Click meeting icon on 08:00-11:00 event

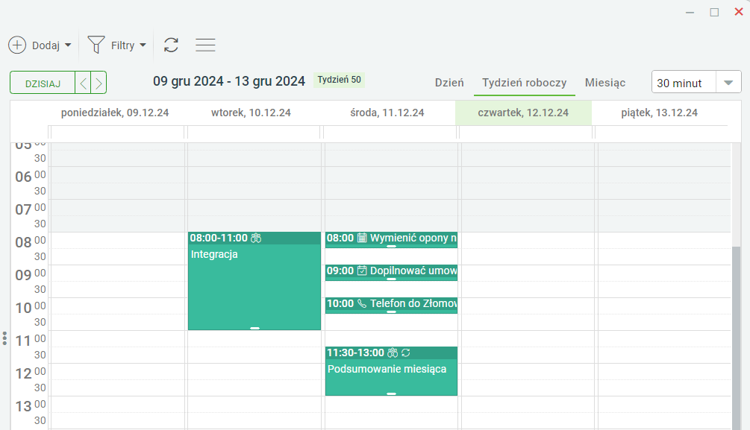pyautogui.click(x=257, y=238)
